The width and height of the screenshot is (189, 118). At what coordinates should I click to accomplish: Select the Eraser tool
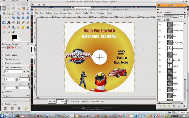tap(4, 27)
